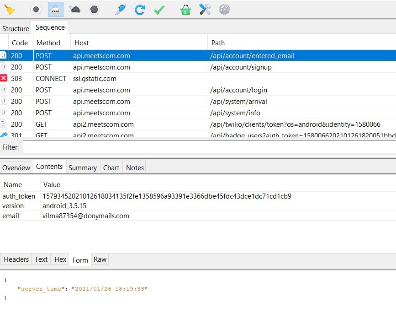Select the long auth_token value
The height and width of the screenshot is (329, 396).
point(167,196)
